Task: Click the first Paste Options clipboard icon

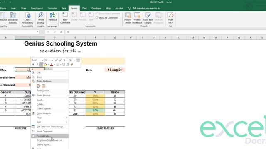Action: point(38,86)
